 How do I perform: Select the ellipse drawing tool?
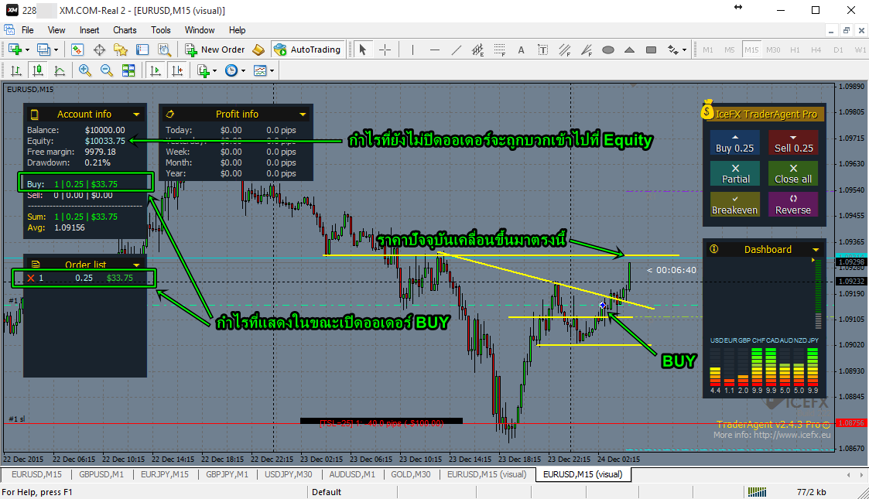tap(608, 50)
